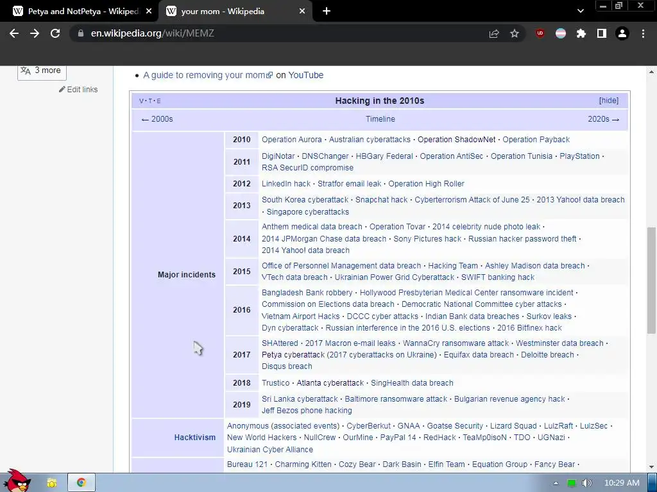This screenshot has height=492, width=657.
Task: Open the Atlanta cyberattack link
Action: pyautogui.click(x=330, y=383)
